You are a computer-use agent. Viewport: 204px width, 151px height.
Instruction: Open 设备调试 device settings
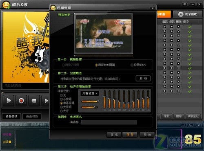pos(11,116)
